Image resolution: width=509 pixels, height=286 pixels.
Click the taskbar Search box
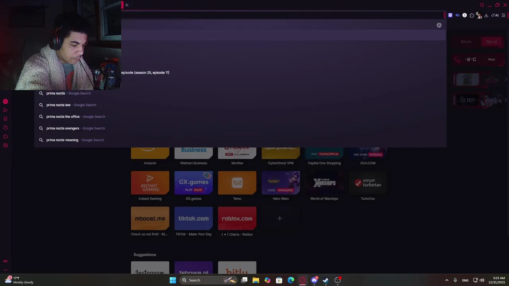pos(209,280)
